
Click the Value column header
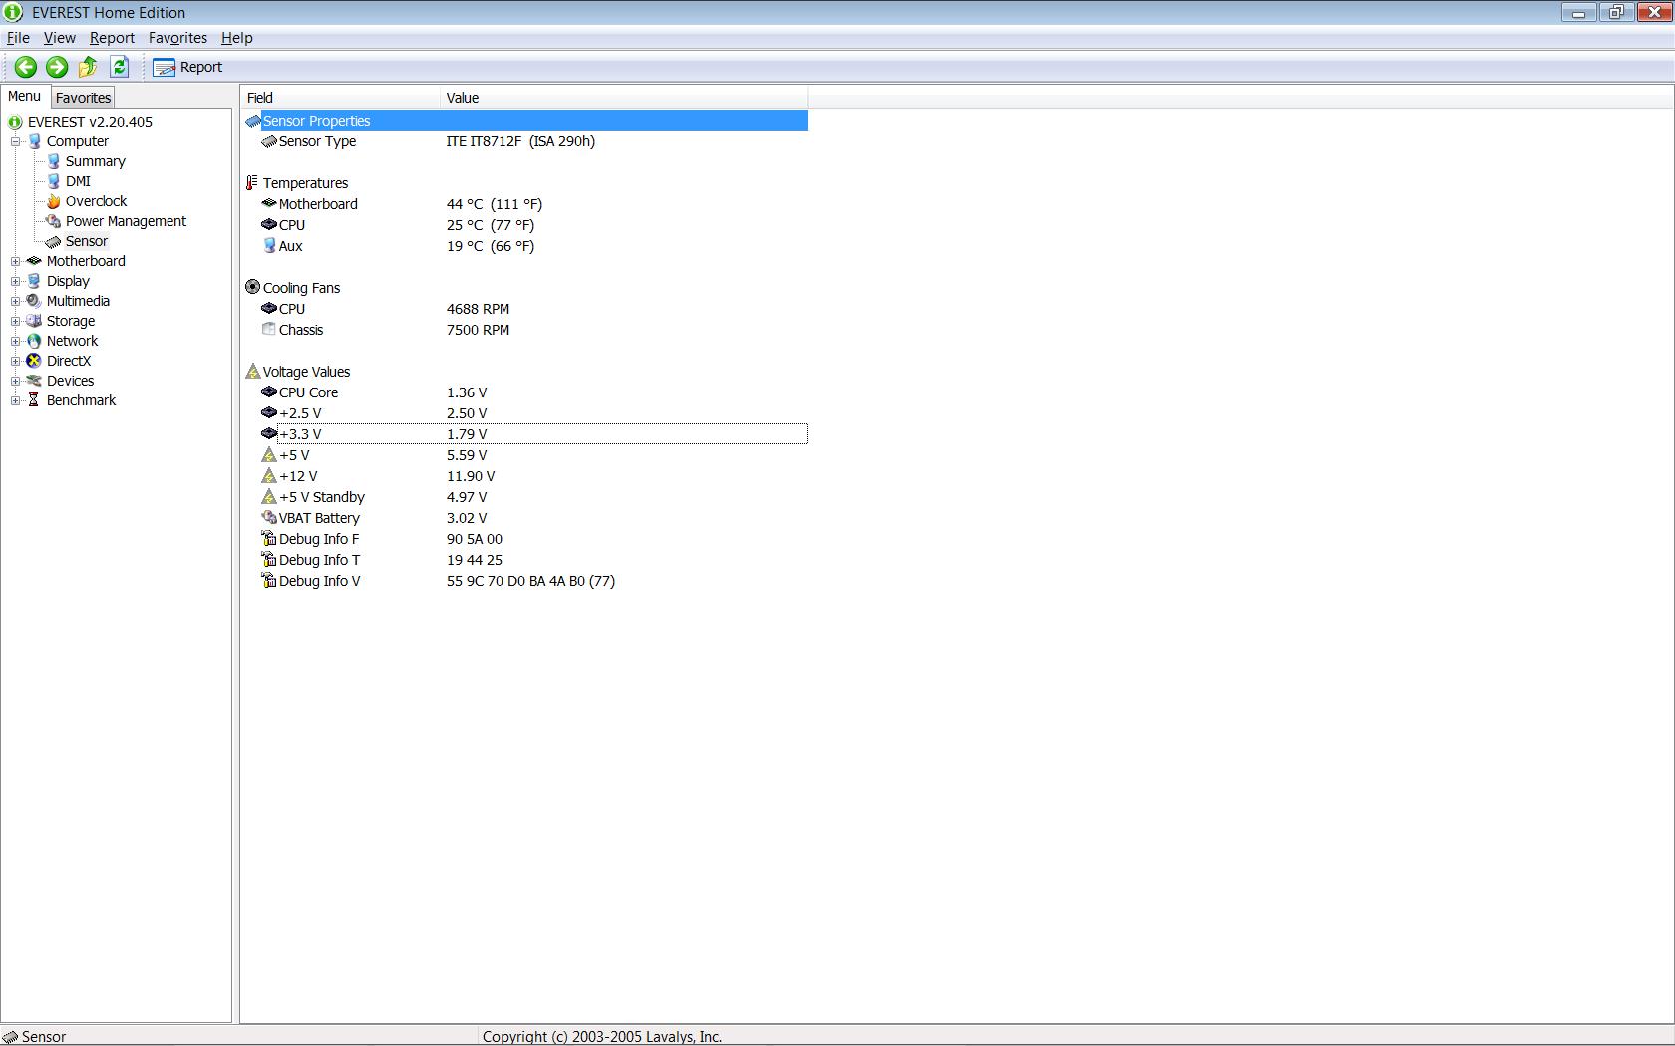pyautogui.click(x=623, y=98)
